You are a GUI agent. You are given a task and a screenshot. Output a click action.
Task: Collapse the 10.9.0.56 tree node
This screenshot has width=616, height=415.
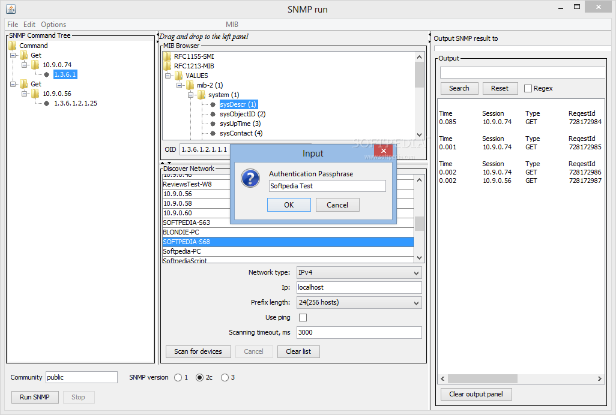(25, 94)
